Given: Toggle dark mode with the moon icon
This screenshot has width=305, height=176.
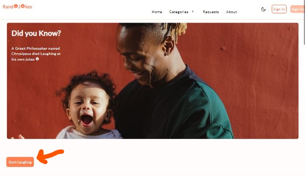Looking at the screenshot, I should (264, 9).
